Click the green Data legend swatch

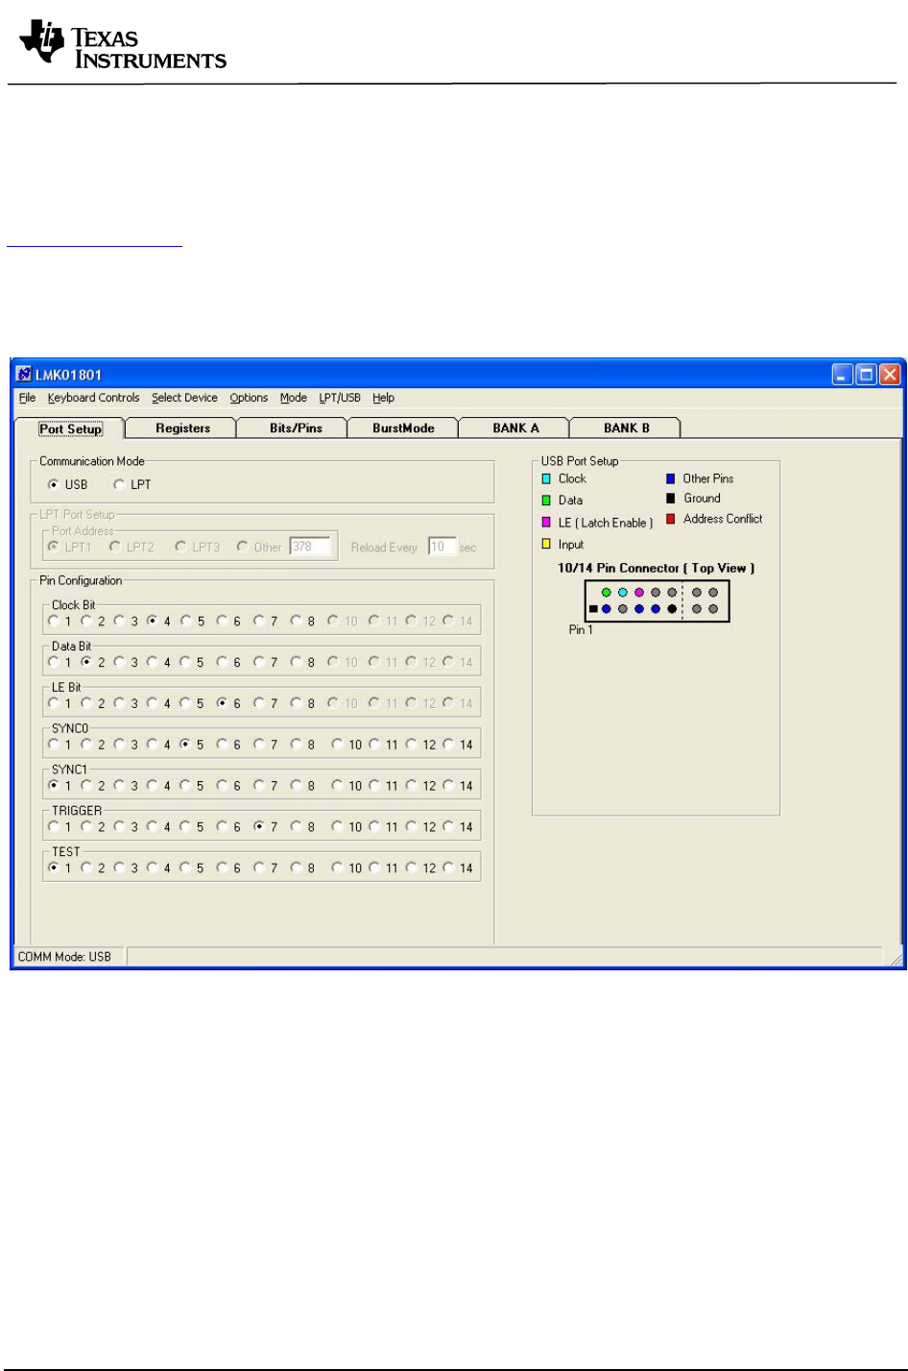coord(546,501)
